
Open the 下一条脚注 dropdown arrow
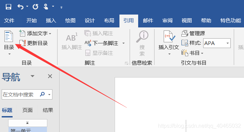(x=124, y=43)
